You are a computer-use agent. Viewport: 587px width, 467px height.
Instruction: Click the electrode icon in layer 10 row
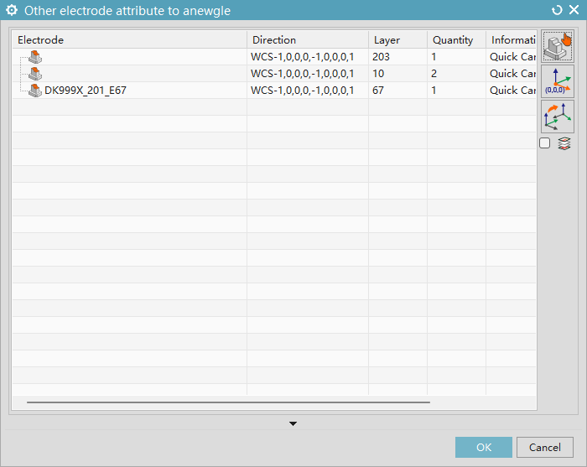(x=34, y=74)
